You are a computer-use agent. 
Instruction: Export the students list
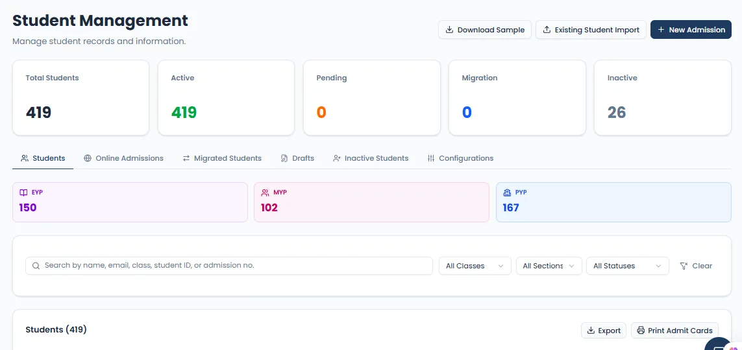604,331
